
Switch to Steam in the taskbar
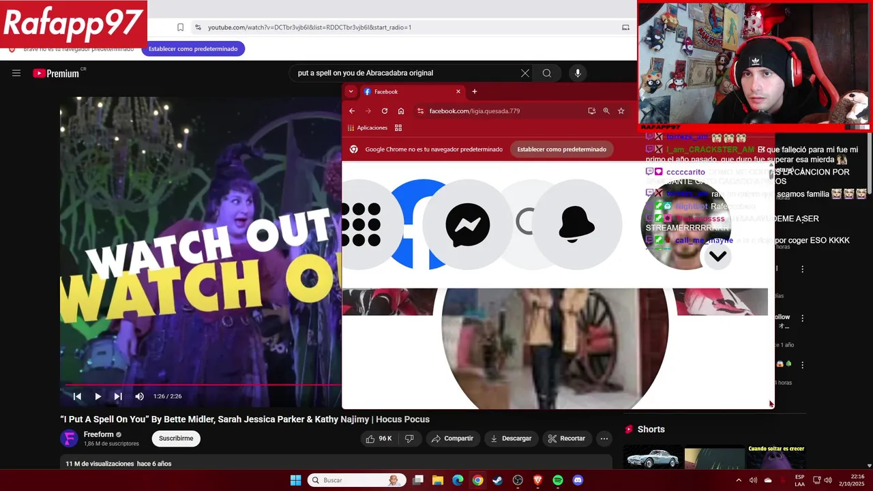498,480
